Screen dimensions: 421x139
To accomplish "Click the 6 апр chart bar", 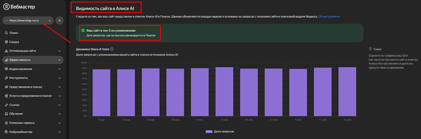I will coord(200,92).
